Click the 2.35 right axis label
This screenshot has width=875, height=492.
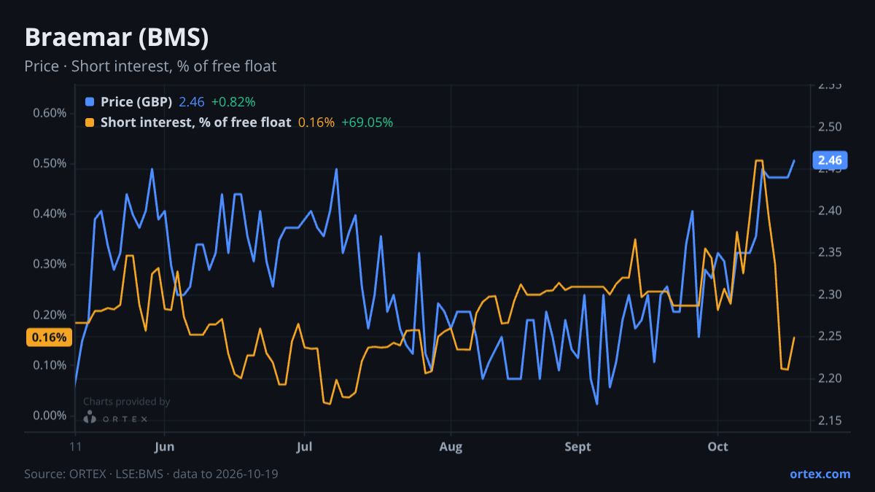(830, 253)
